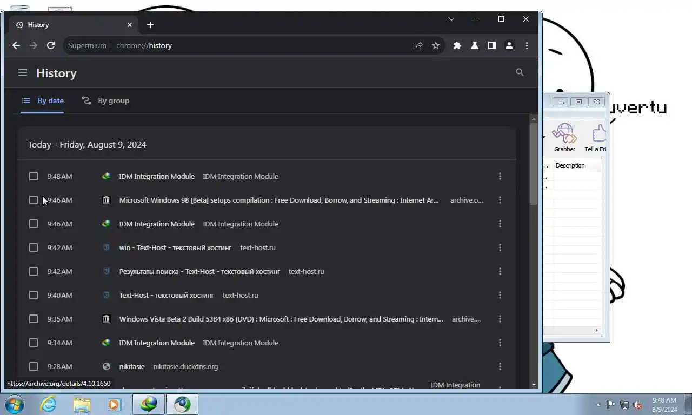Open the Extensions puzzle icon

click(457, 46)
